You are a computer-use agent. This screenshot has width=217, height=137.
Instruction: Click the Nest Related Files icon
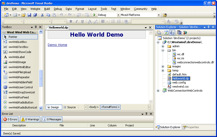[172, 33]
